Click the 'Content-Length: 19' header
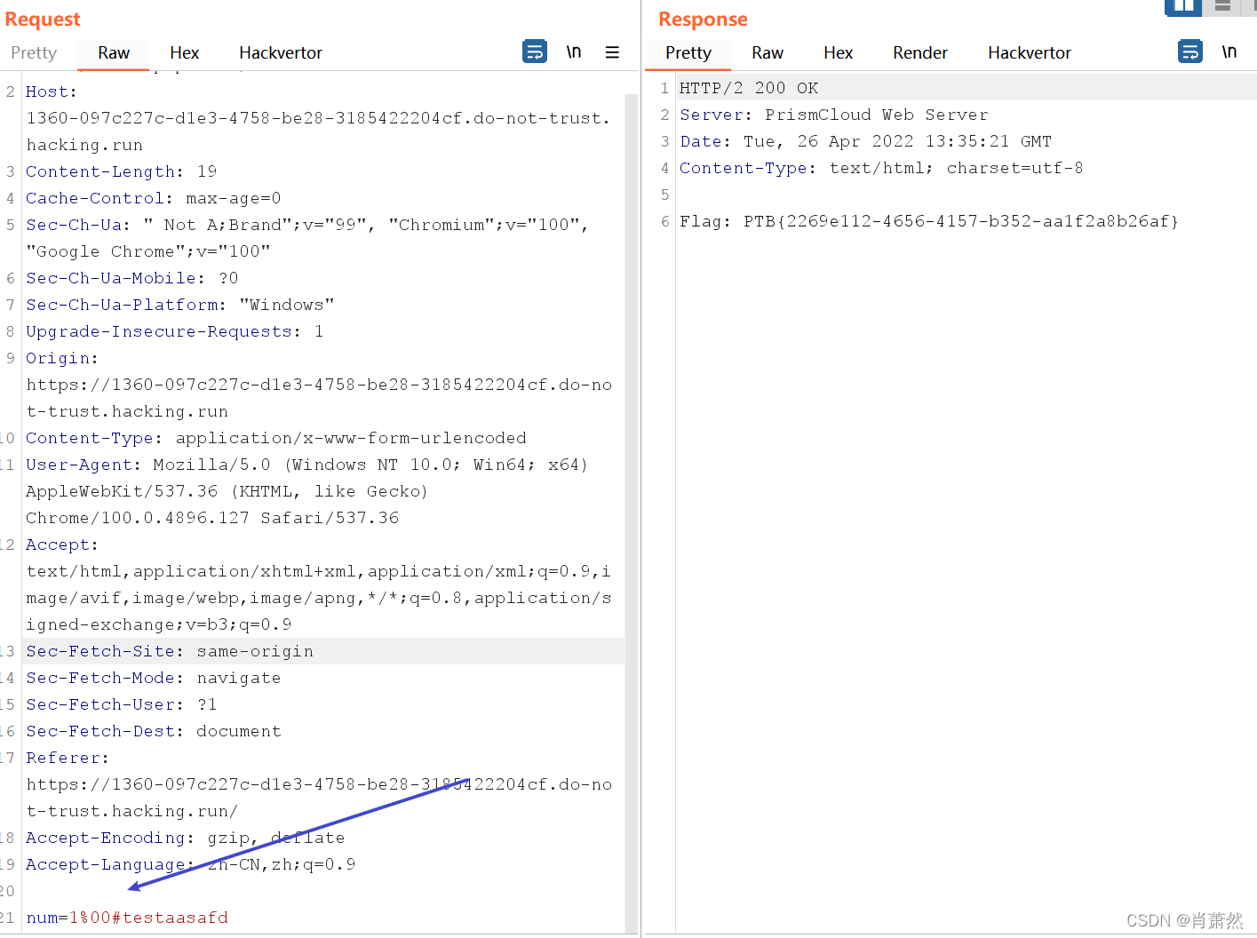The image size is (1257, 938). click(x=121, y=171)
